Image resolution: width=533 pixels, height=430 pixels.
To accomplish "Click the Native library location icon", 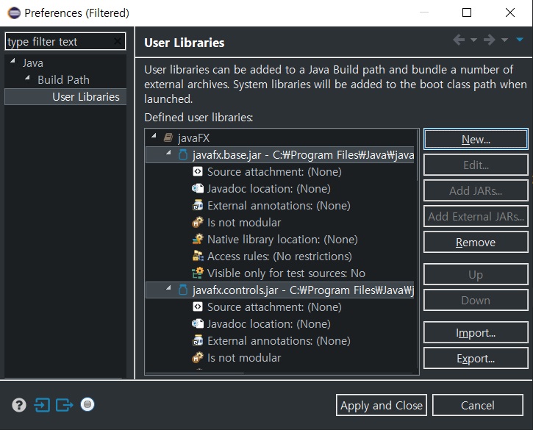I will 198,239.
